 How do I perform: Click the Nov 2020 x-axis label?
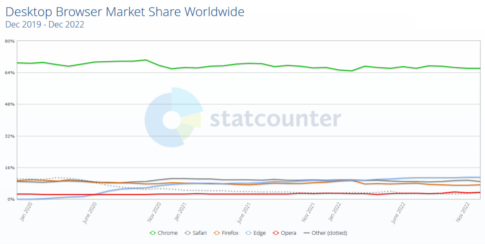pos(154,212)
